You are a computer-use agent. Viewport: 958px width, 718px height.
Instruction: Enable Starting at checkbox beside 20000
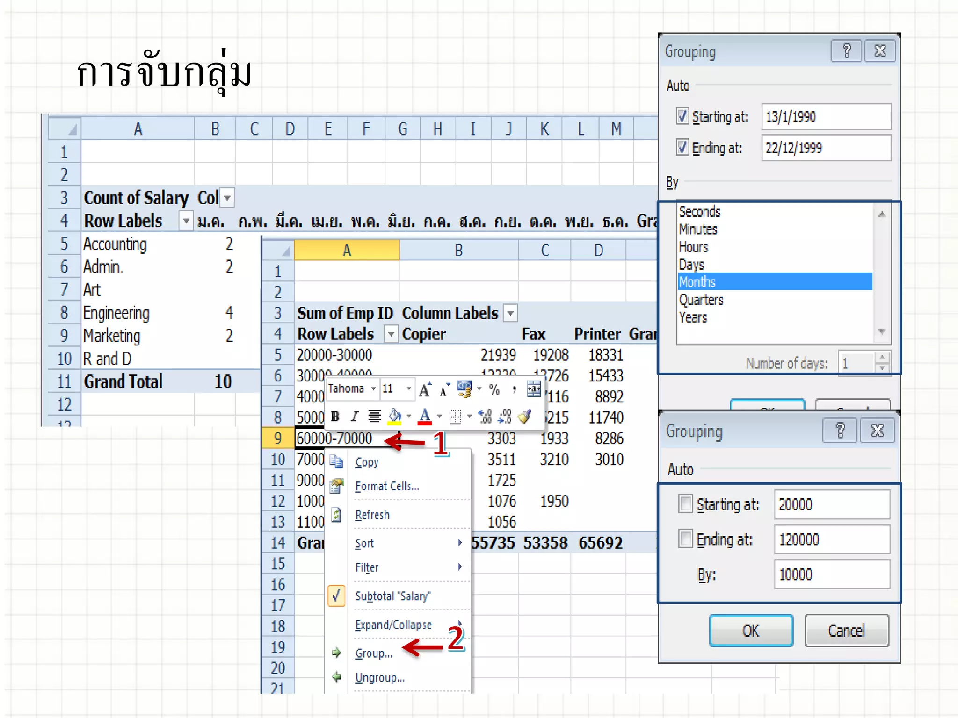(686, 504)
